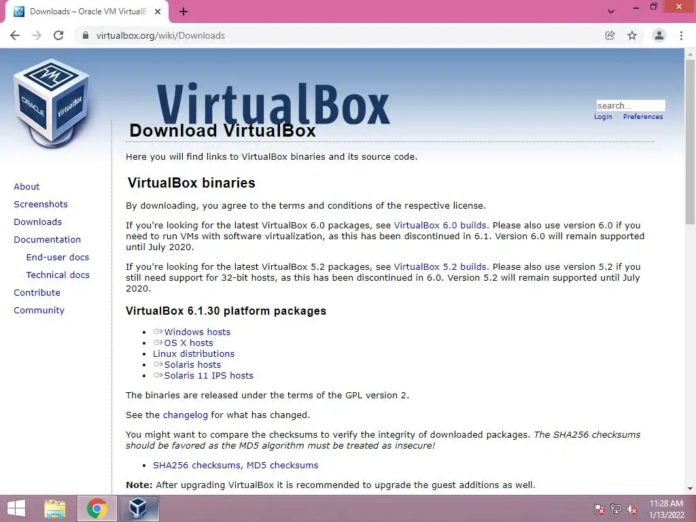
Task: Click the page's vertical scrollbar thumb
Action: tap(690, 142)
